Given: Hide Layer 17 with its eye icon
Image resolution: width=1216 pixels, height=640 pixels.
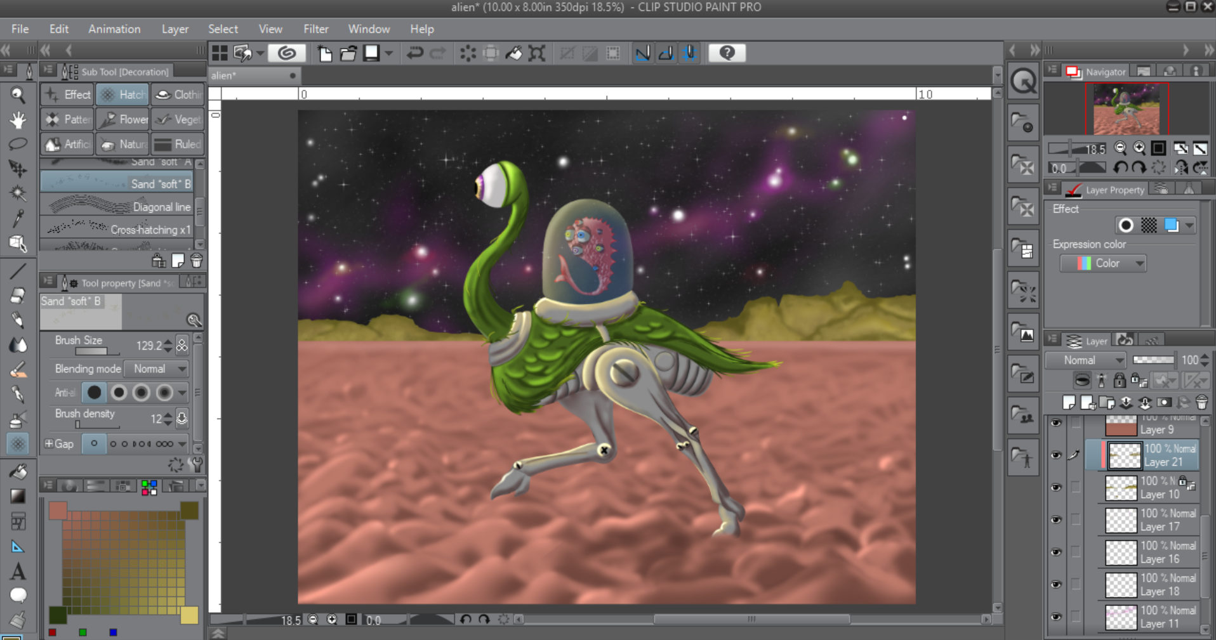Looking at the screenshot, I should 1056,520.
